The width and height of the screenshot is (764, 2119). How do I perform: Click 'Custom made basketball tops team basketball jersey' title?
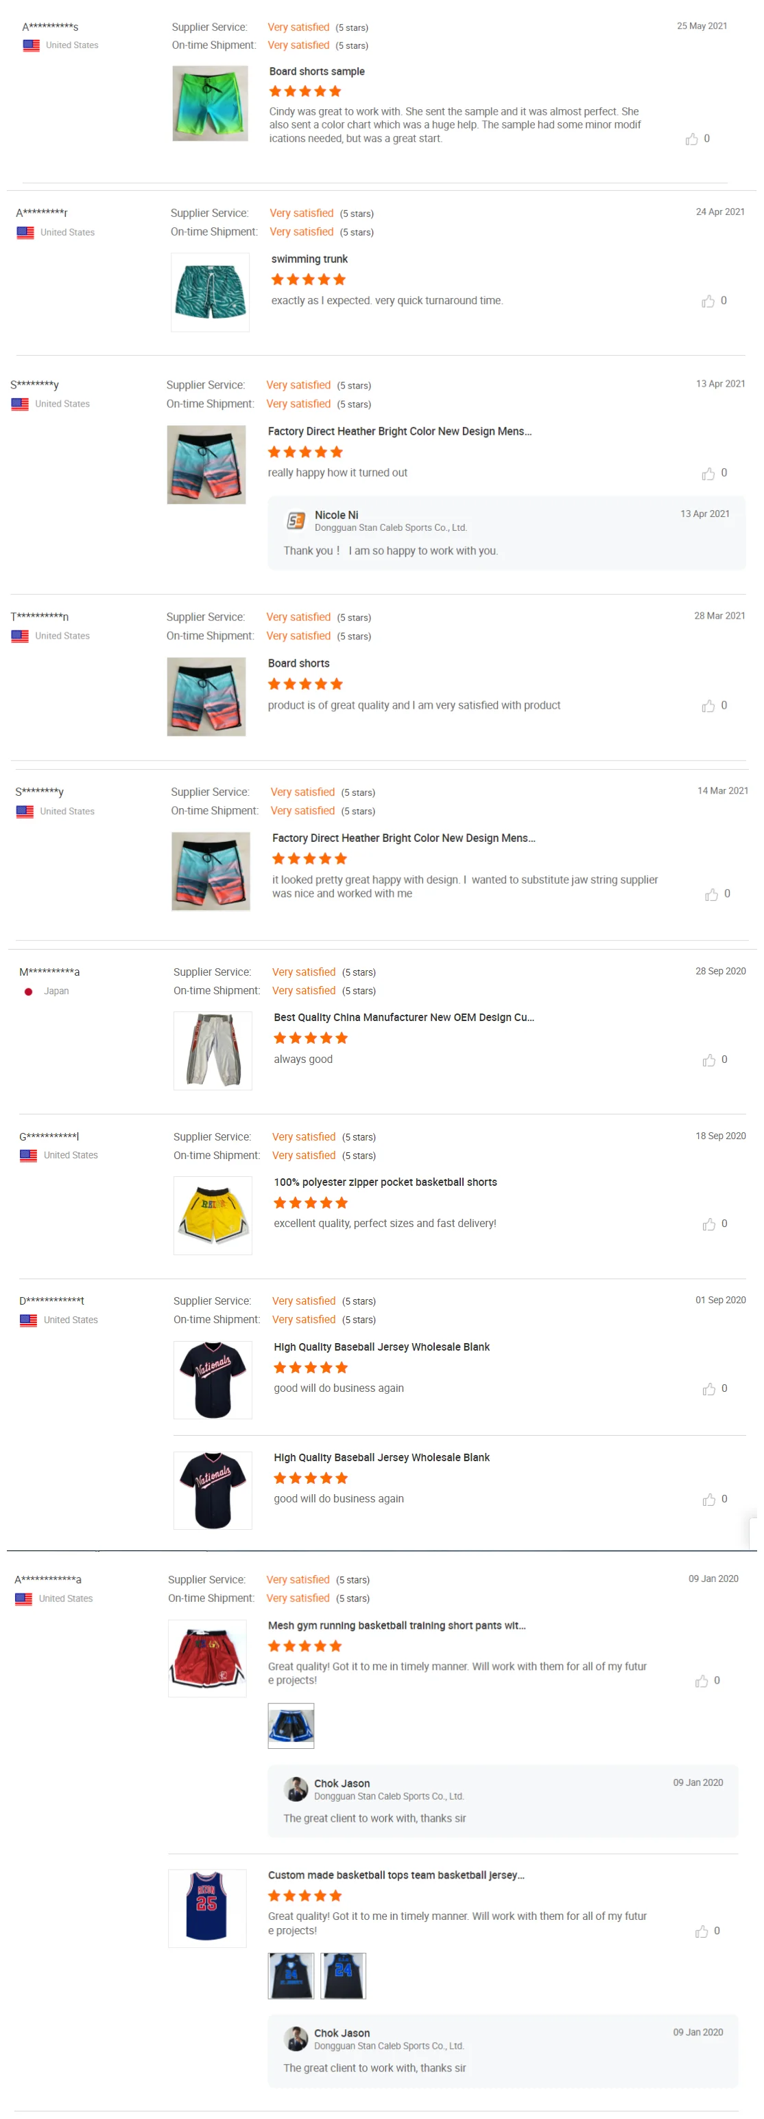pyautogui.click(x=396, y=1875)
